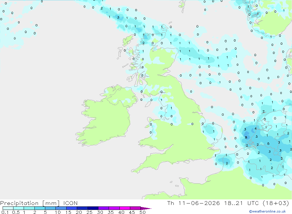Viewport: 292px width, 214px height.
Task: Click the '40' legend scale label
Action: 121,212
